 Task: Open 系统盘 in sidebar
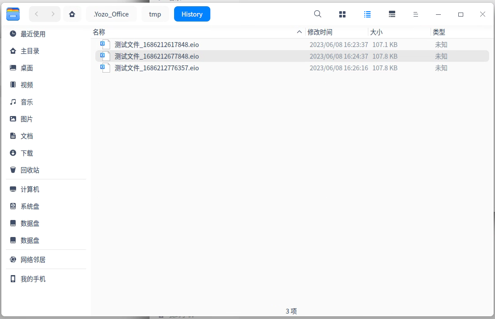point(46,206)
